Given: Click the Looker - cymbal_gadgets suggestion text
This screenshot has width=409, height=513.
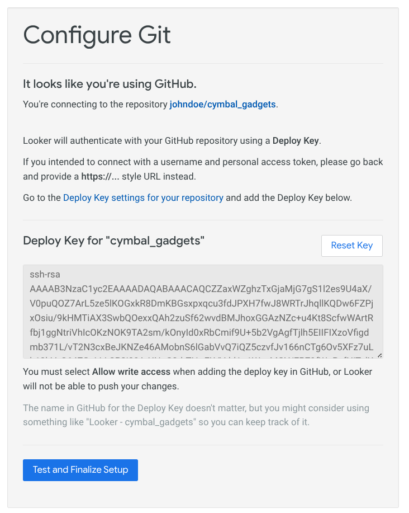Looking at the screenshot, I should [x=139, y=421].
